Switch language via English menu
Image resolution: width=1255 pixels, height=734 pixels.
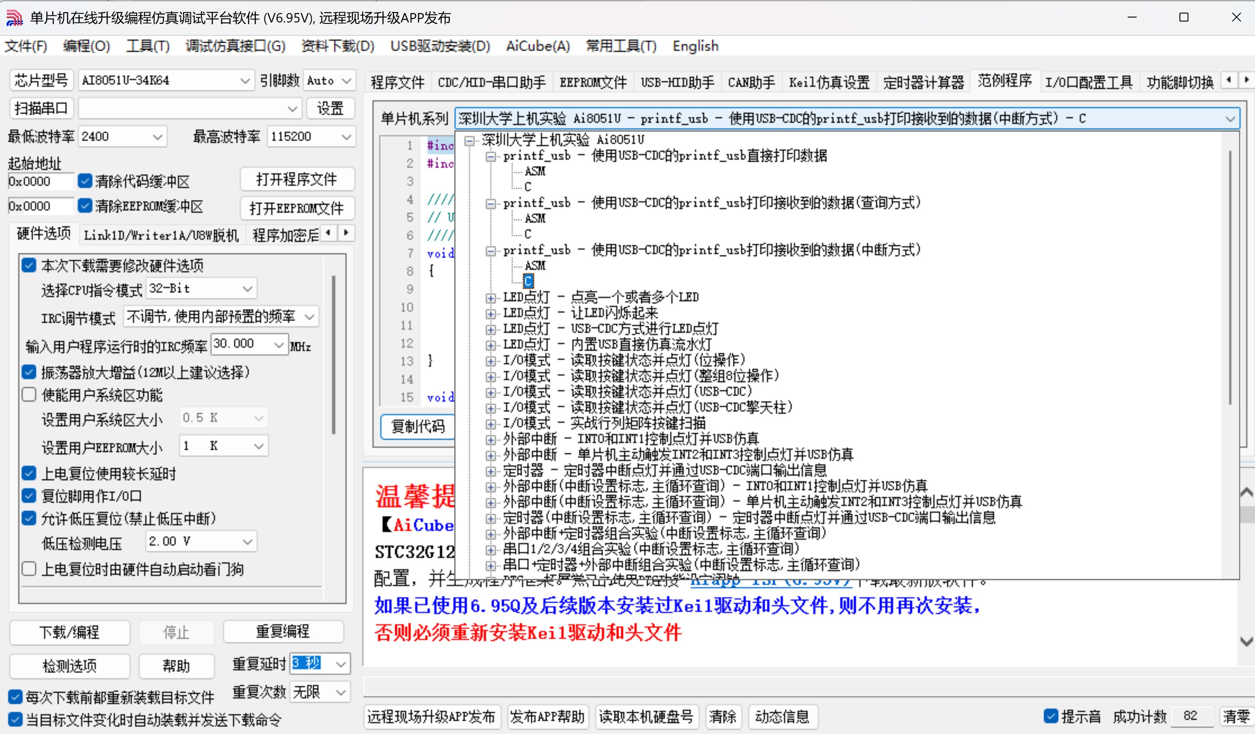coord(695,46)
